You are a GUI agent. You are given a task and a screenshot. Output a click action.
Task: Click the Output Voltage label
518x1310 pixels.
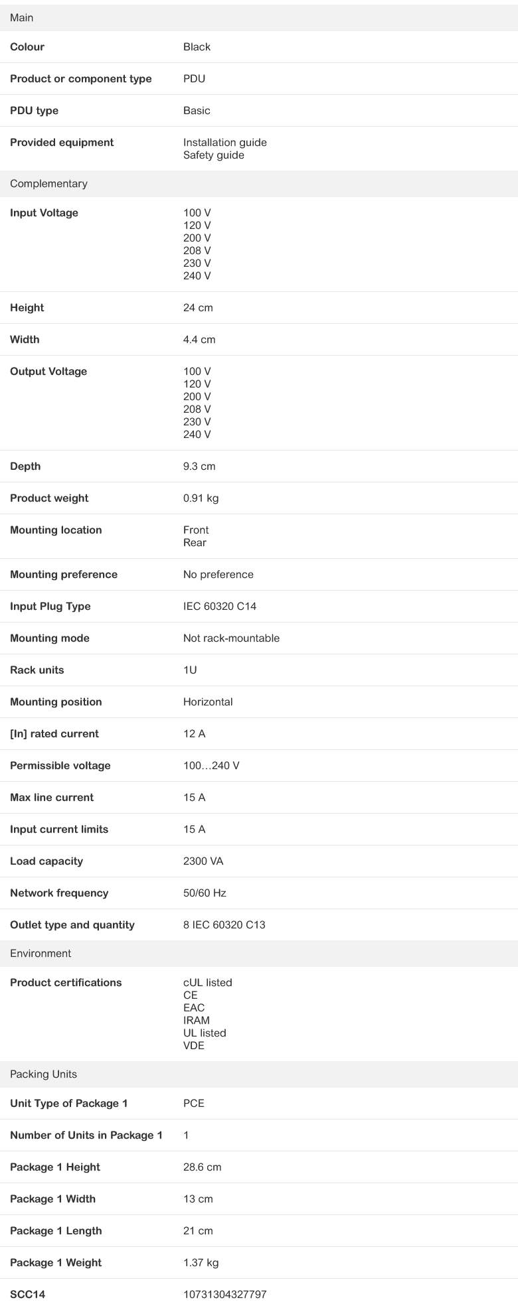tap(48, 372)
